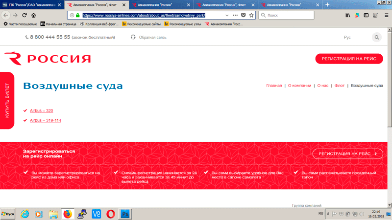The height and width of the screenshot is (220, 392).
Task: Click the headset feedback icon
Action: click(133, 37)
